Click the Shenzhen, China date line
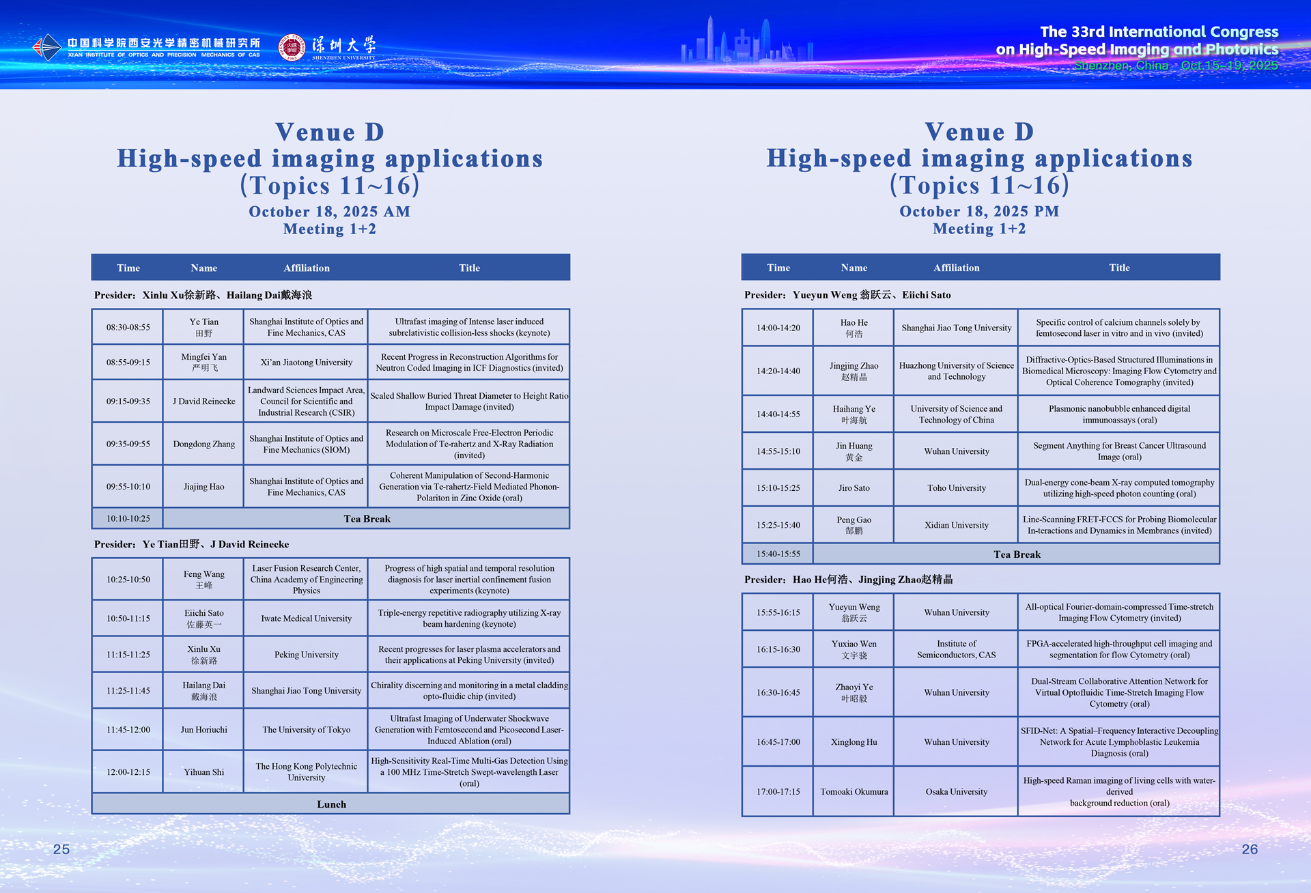 coord(1175,66)
